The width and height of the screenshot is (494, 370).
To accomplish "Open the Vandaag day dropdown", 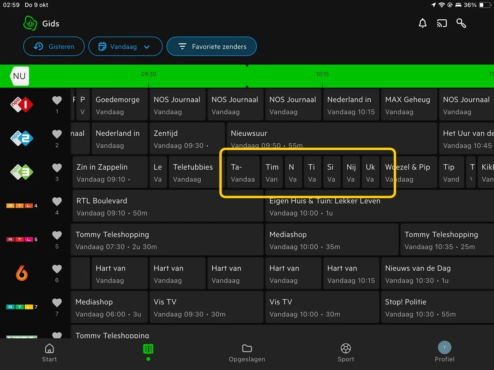I will [x=125, y=46].
